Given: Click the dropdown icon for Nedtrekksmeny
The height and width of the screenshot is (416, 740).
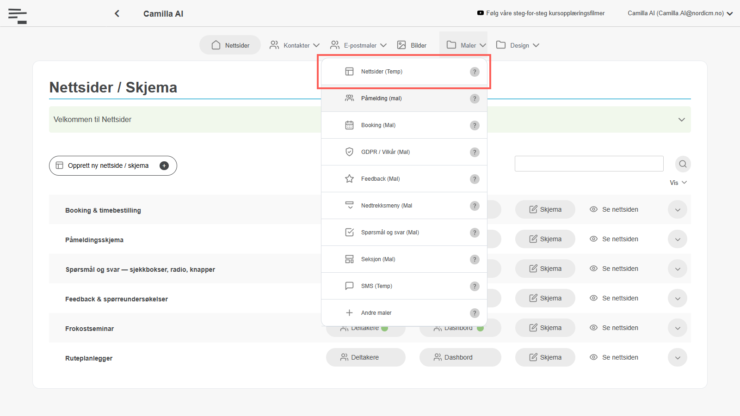Looking at the screenshot, I should click(349, 206).
